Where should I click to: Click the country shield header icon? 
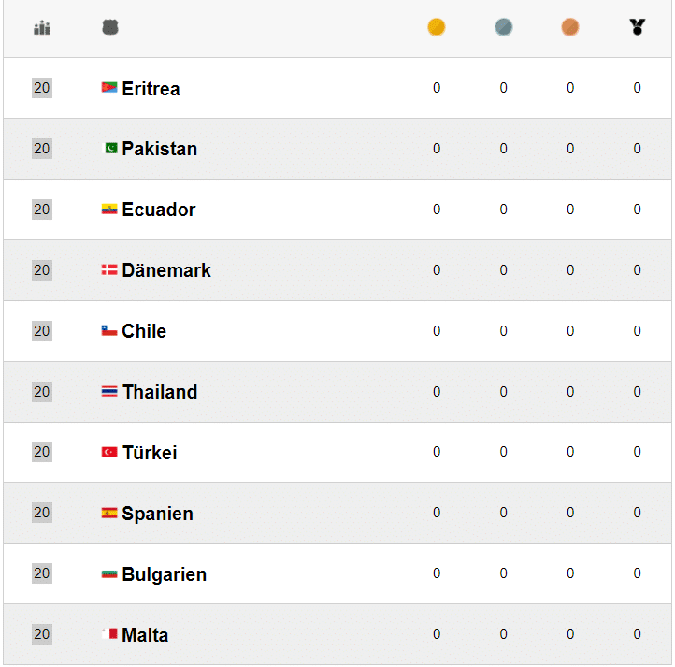click(110, 28)
